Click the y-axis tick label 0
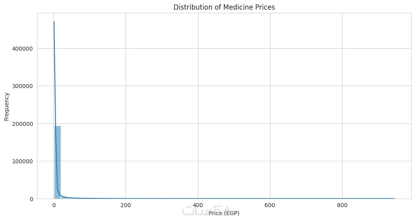 pyautogui.click(x=31, y=199)
